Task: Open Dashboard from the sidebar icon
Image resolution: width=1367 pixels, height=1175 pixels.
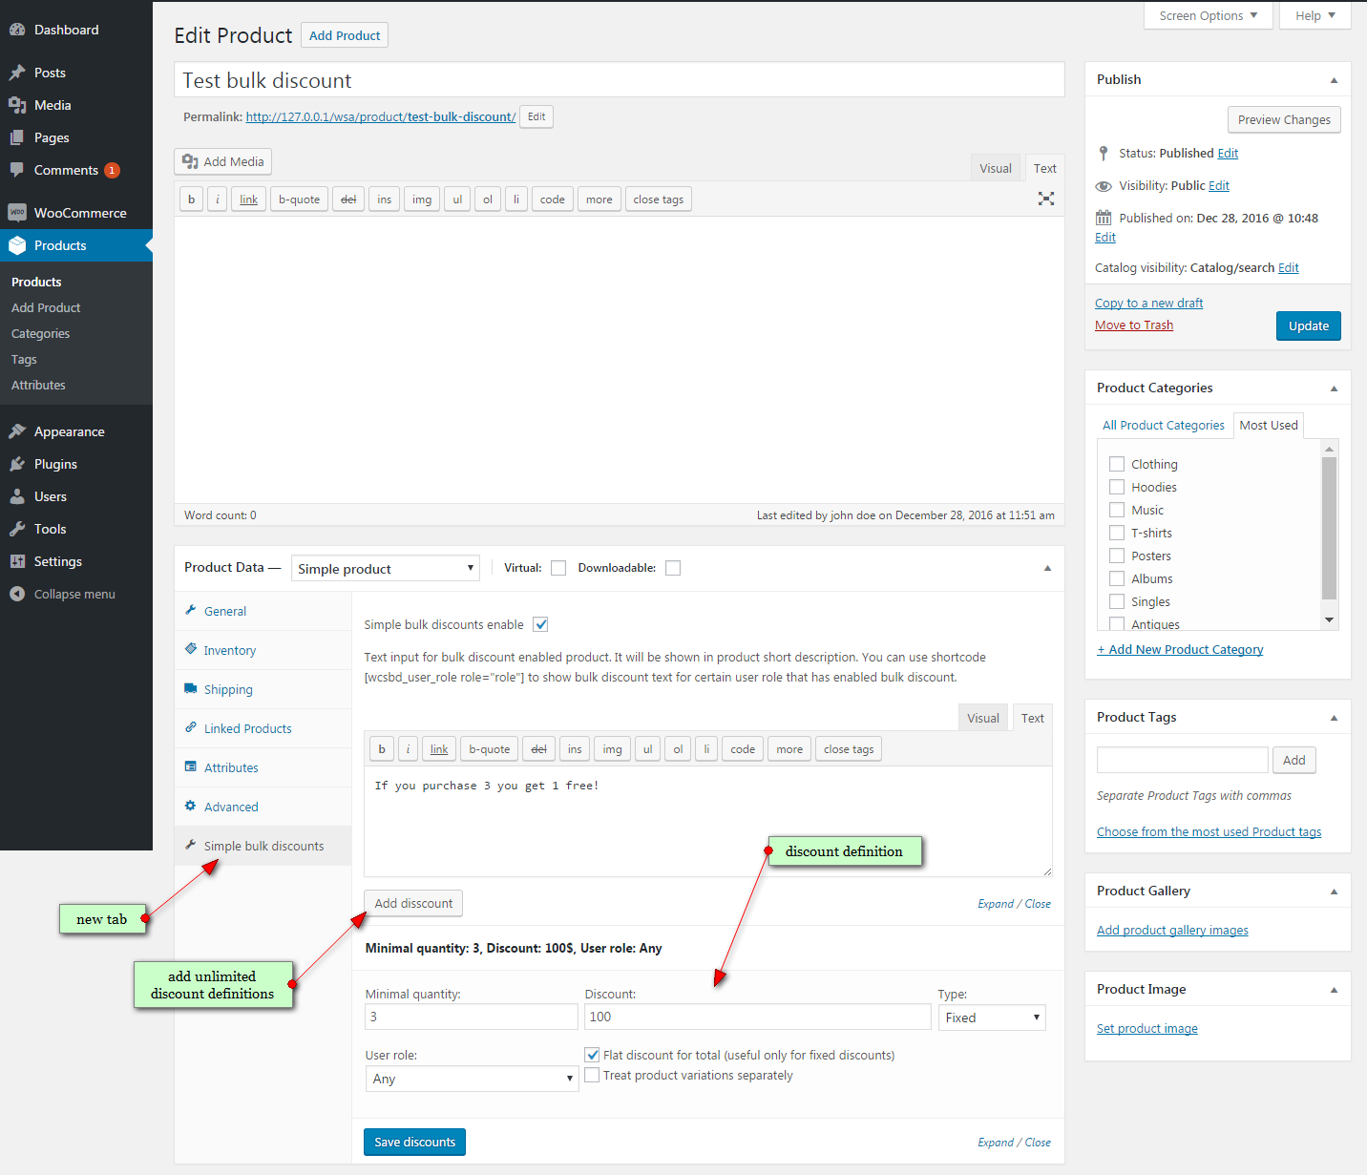Action: [x=17, y=30]
